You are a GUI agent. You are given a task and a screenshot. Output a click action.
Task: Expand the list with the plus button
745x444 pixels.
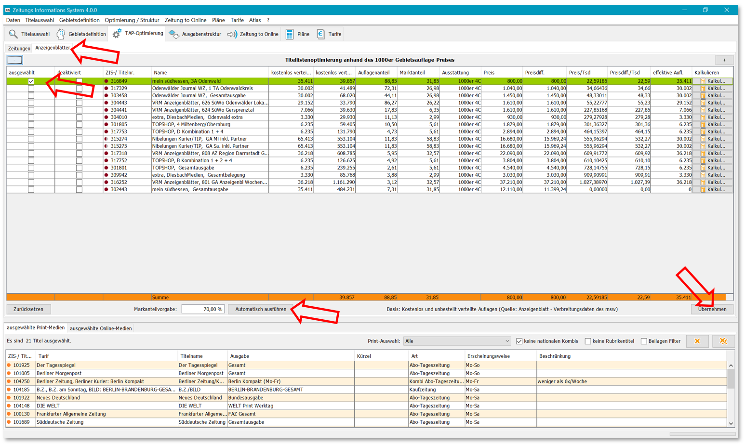click(x=724, y=60)
